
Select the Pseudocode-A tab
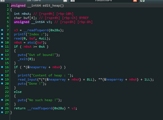click(x=104, y=1)
